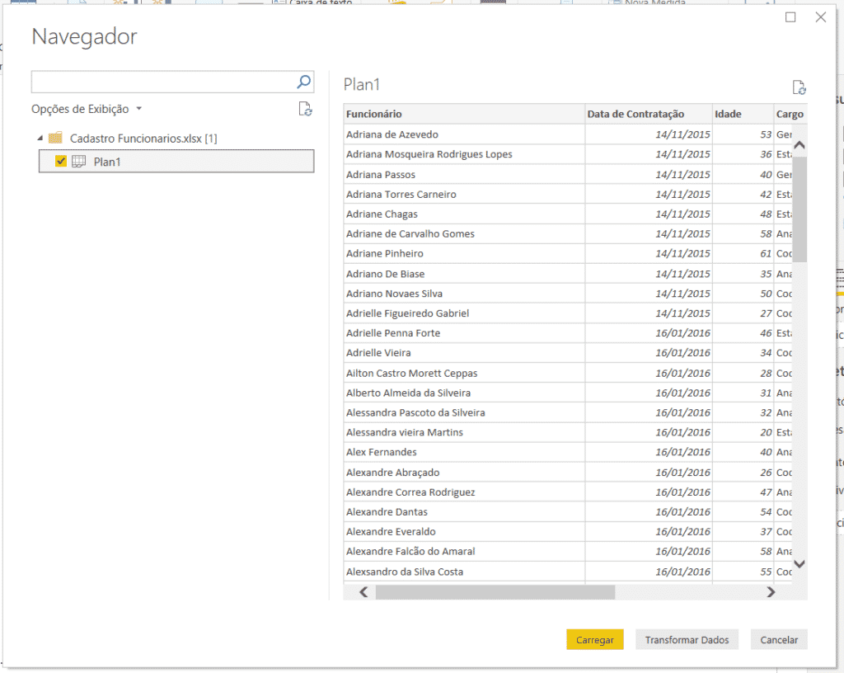Click the Carregar button
Screen dimensions: 844x673
coord(594,639)
